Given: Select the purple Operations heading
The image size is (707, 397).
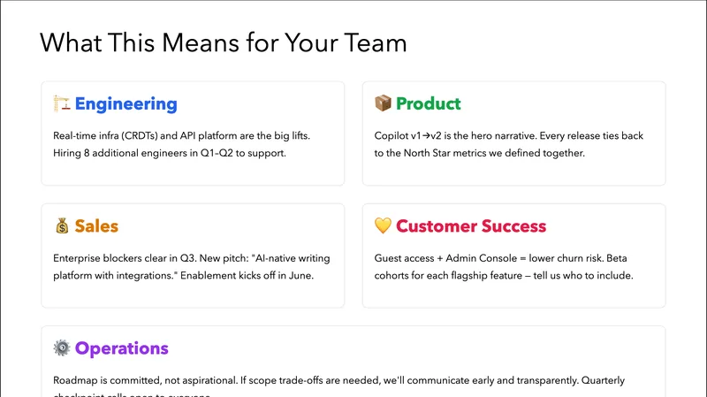Looking at the screenshot, I should (122, 348).
